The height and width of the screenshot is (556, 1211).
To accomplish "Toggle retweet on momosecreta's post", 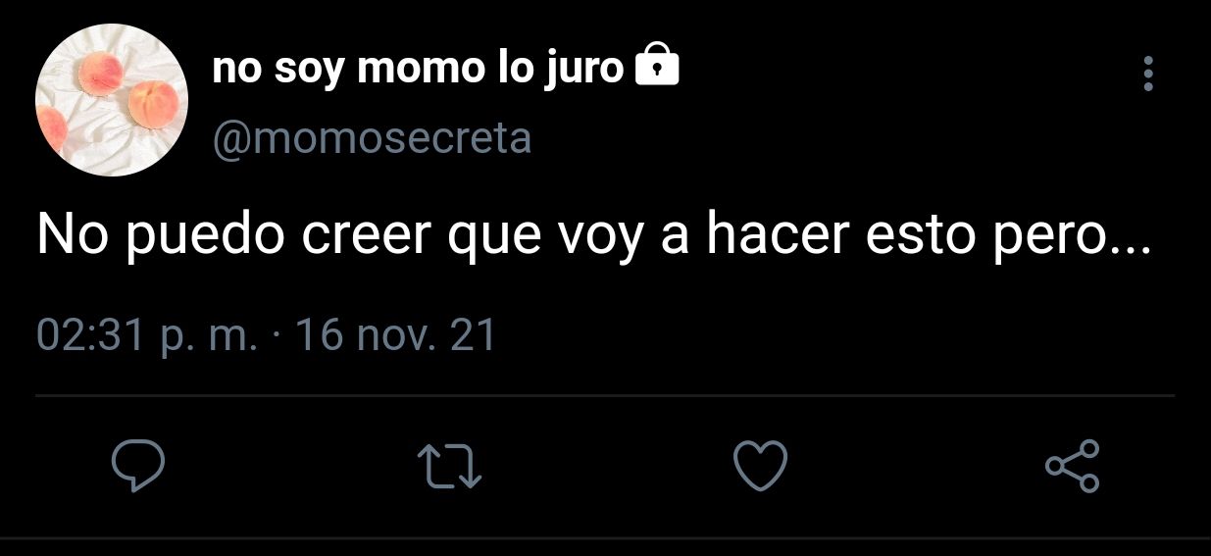I will coord(449,467).
